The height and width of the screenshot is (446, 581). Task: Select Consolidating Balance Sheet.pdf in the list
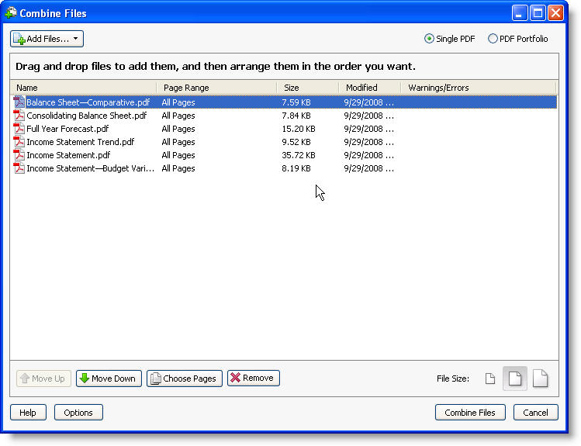coord(87,116)
